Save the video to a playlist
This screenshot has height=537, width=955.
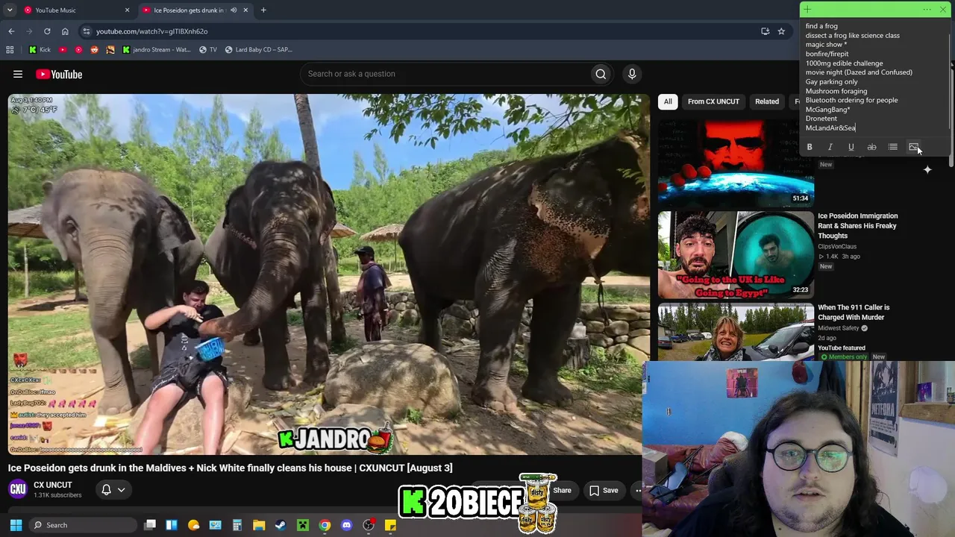point(604,490)
